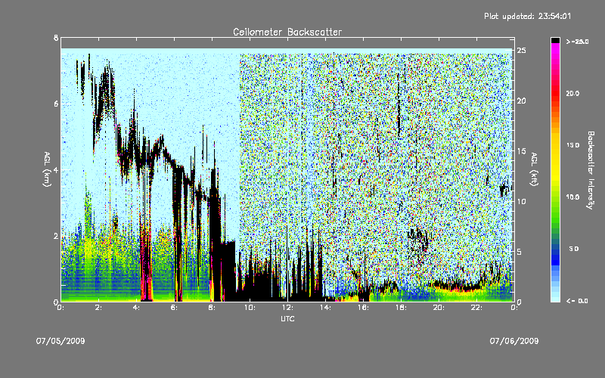This screenshot has width=605, height=378.
Task: Click the '18:' tick on the UTC axis
Action: point(402,308)
